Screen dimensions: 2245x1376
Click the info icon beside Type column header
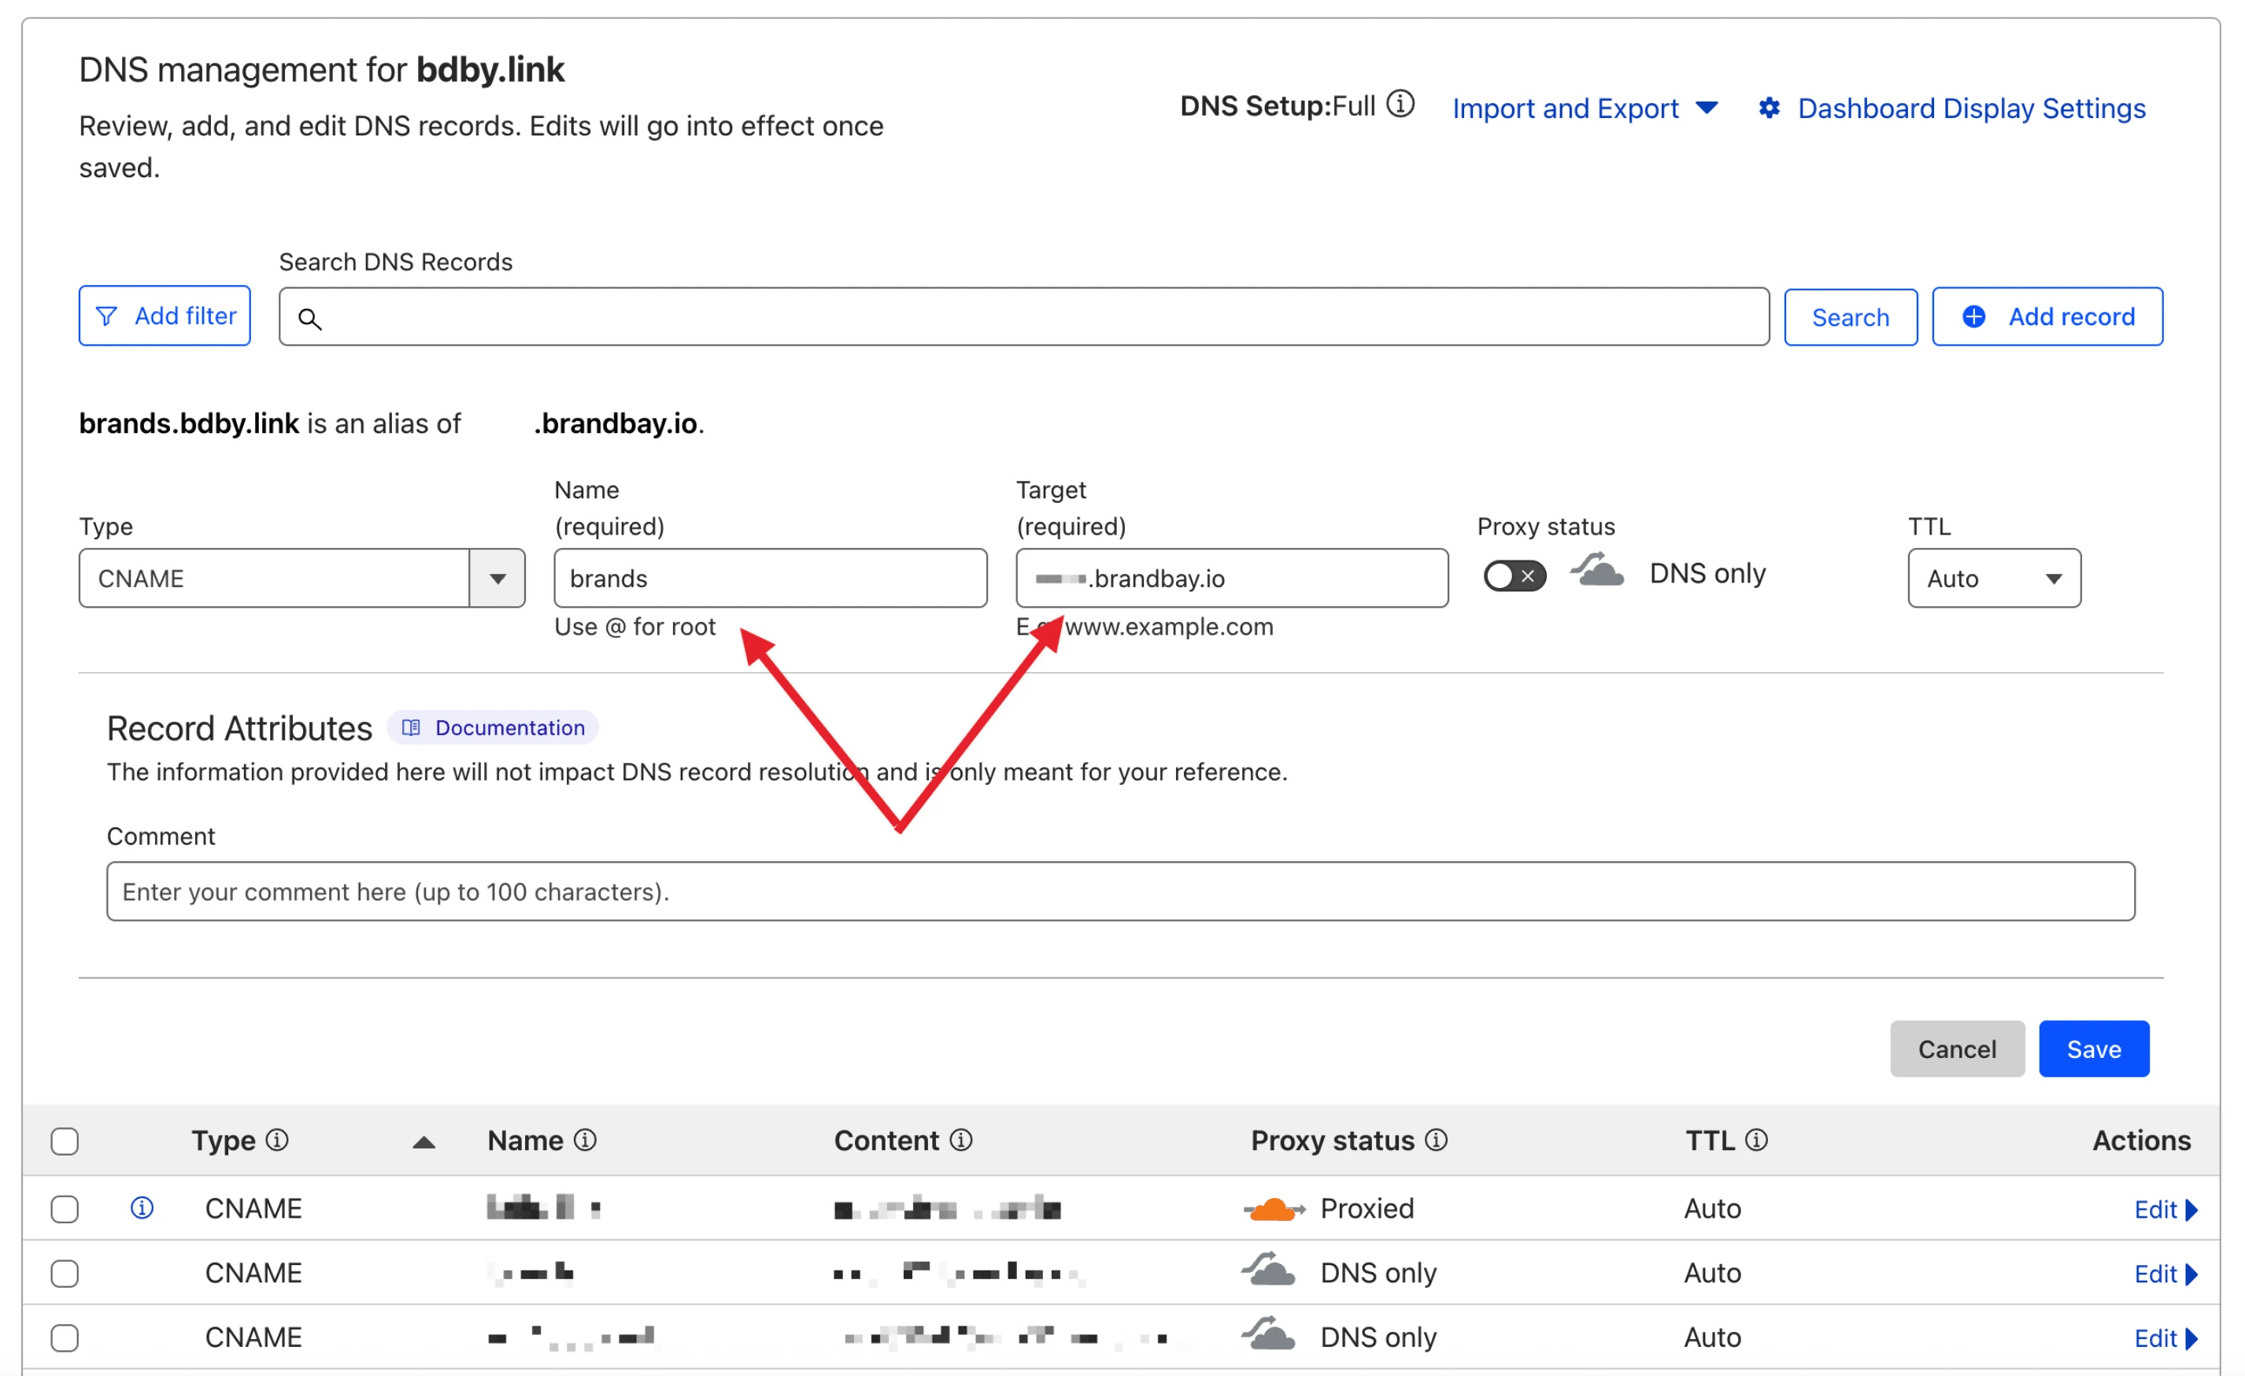277,1140
